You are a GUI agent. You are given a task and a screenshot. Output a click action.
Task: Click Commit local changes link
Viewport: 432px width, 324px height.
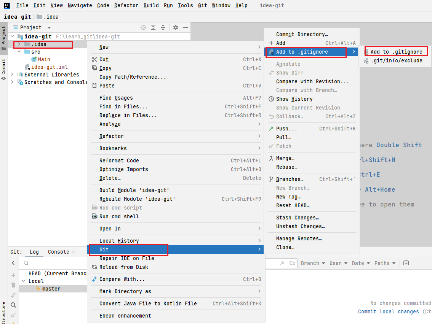pos(389,311)
